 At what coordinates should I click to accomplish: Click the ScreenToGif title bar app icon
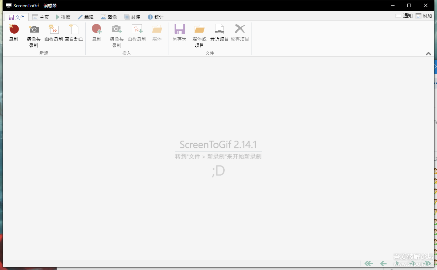click(x=9, y=5)
